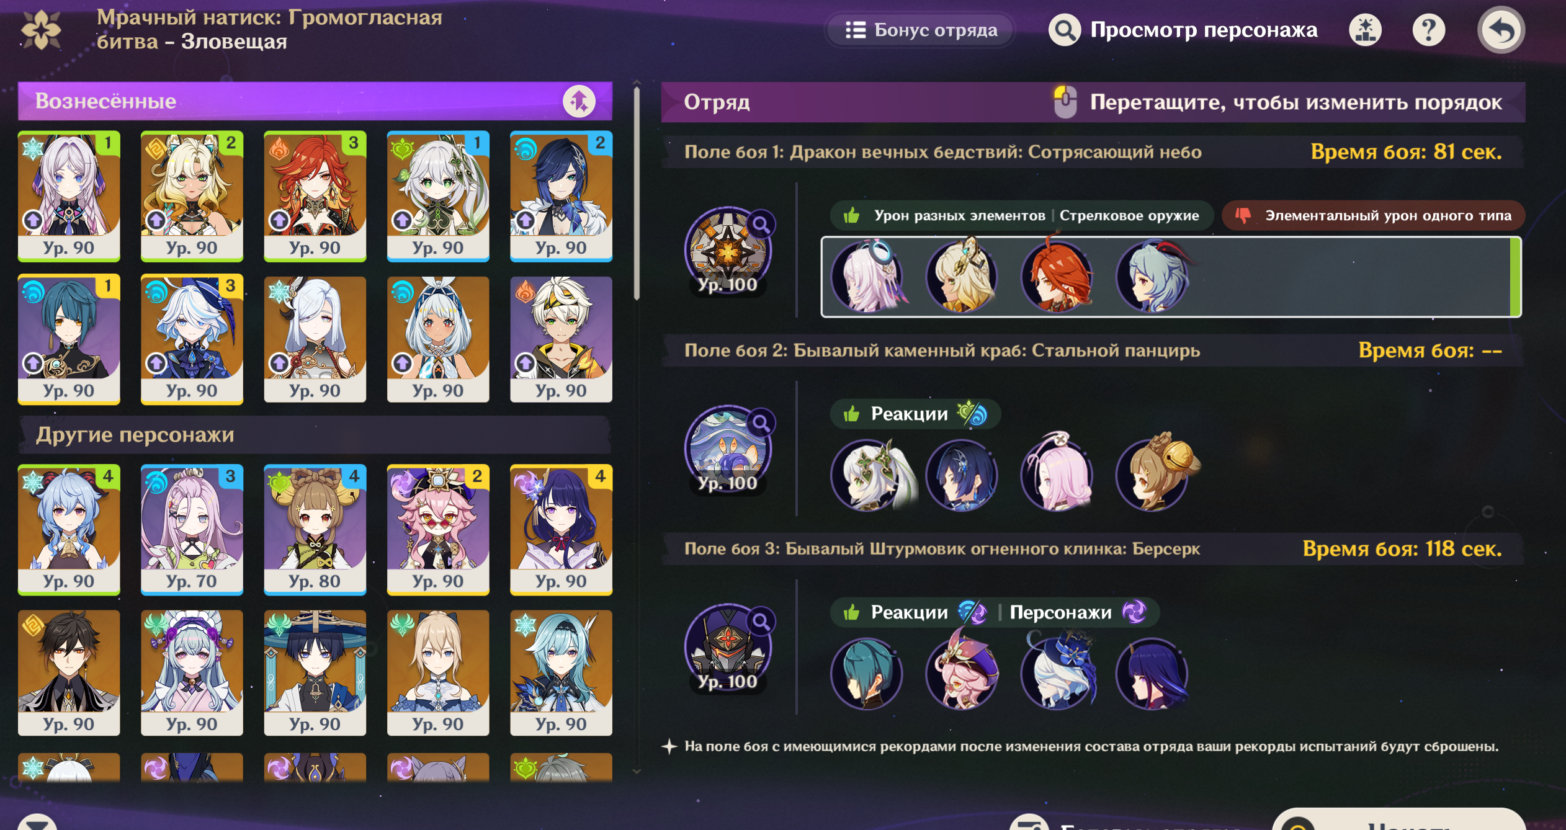1566x830 pixels.
Task: Click magnifier on battlefield 2 crab boss
Action: [x=761, y=422]
